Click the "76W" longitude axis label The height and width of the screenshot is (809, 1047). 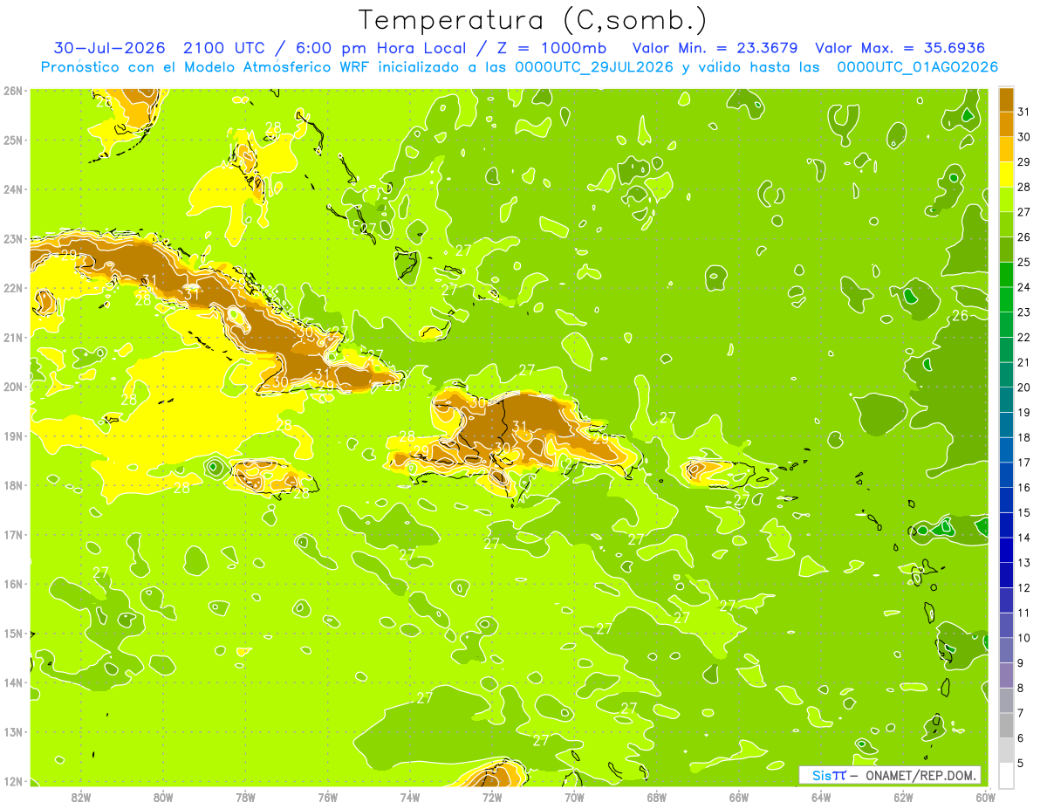pos(327,797)
